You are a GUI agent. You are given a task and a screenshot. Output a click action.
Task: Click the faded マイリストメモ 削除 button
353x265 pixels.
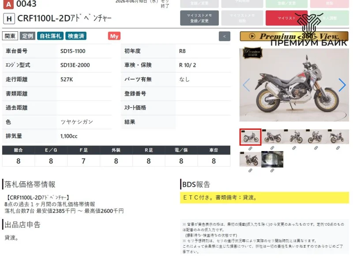pyautogui.click(x=242, y=18)
